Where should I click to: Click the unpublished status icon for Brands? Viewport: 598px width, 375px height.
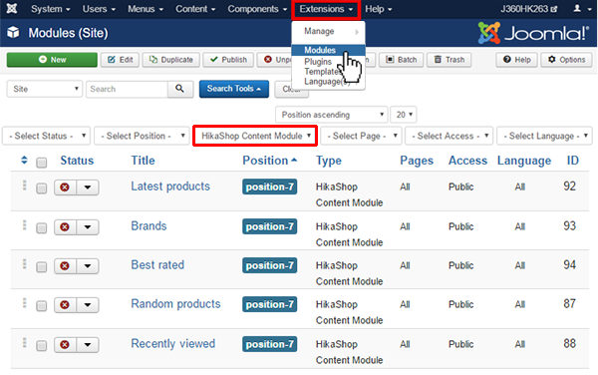[x=65, y=227]
